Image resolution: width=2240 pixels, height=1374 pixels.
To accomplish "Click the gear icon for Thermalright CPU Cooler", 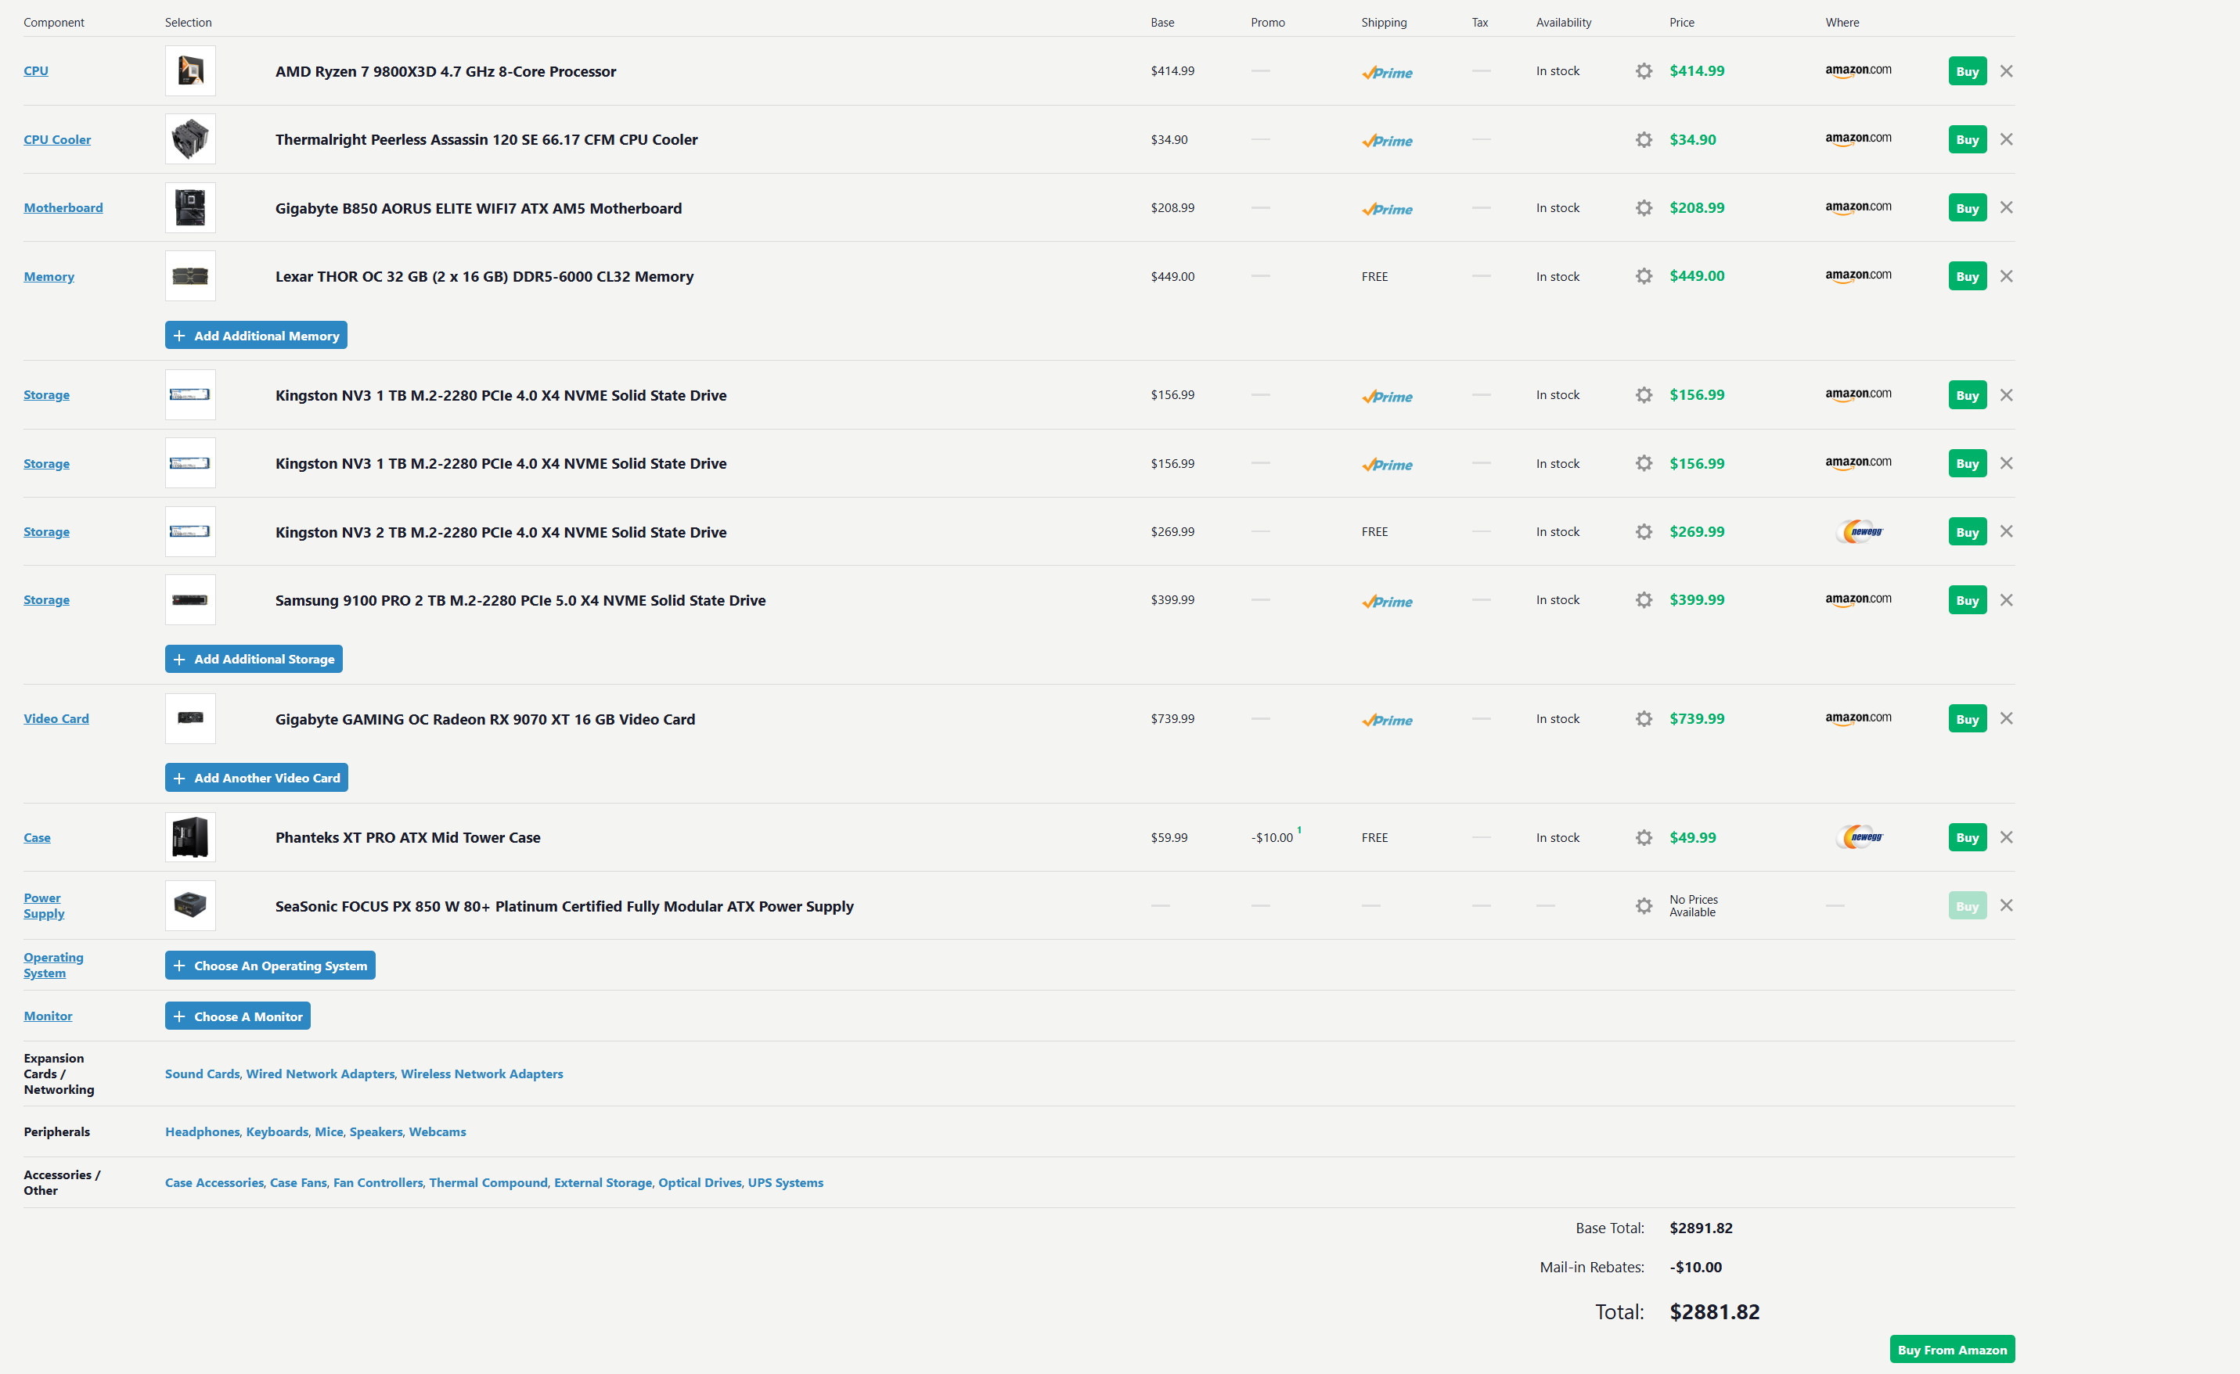I will [1644, 139].
